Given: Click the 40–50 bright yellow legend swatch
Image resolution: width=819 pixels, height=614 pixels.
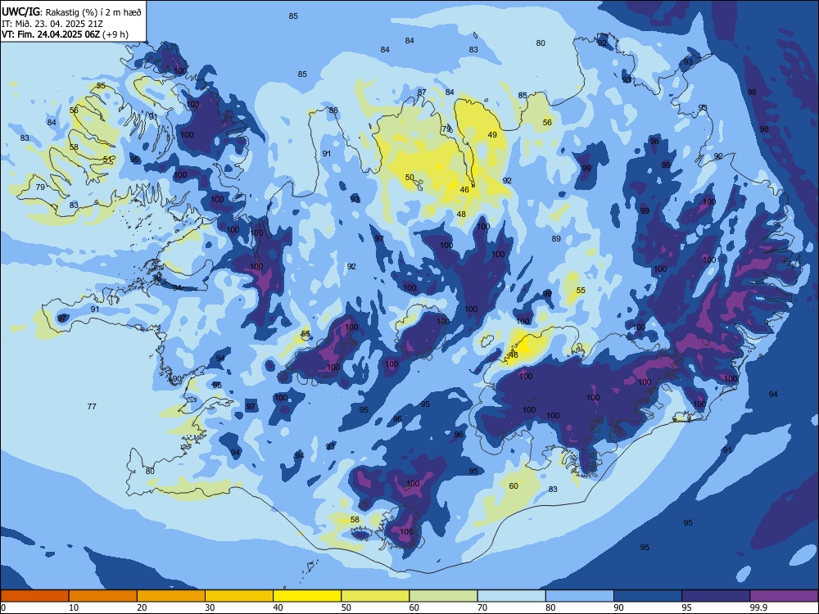Looking at the screenshot, I should [307, 596].
